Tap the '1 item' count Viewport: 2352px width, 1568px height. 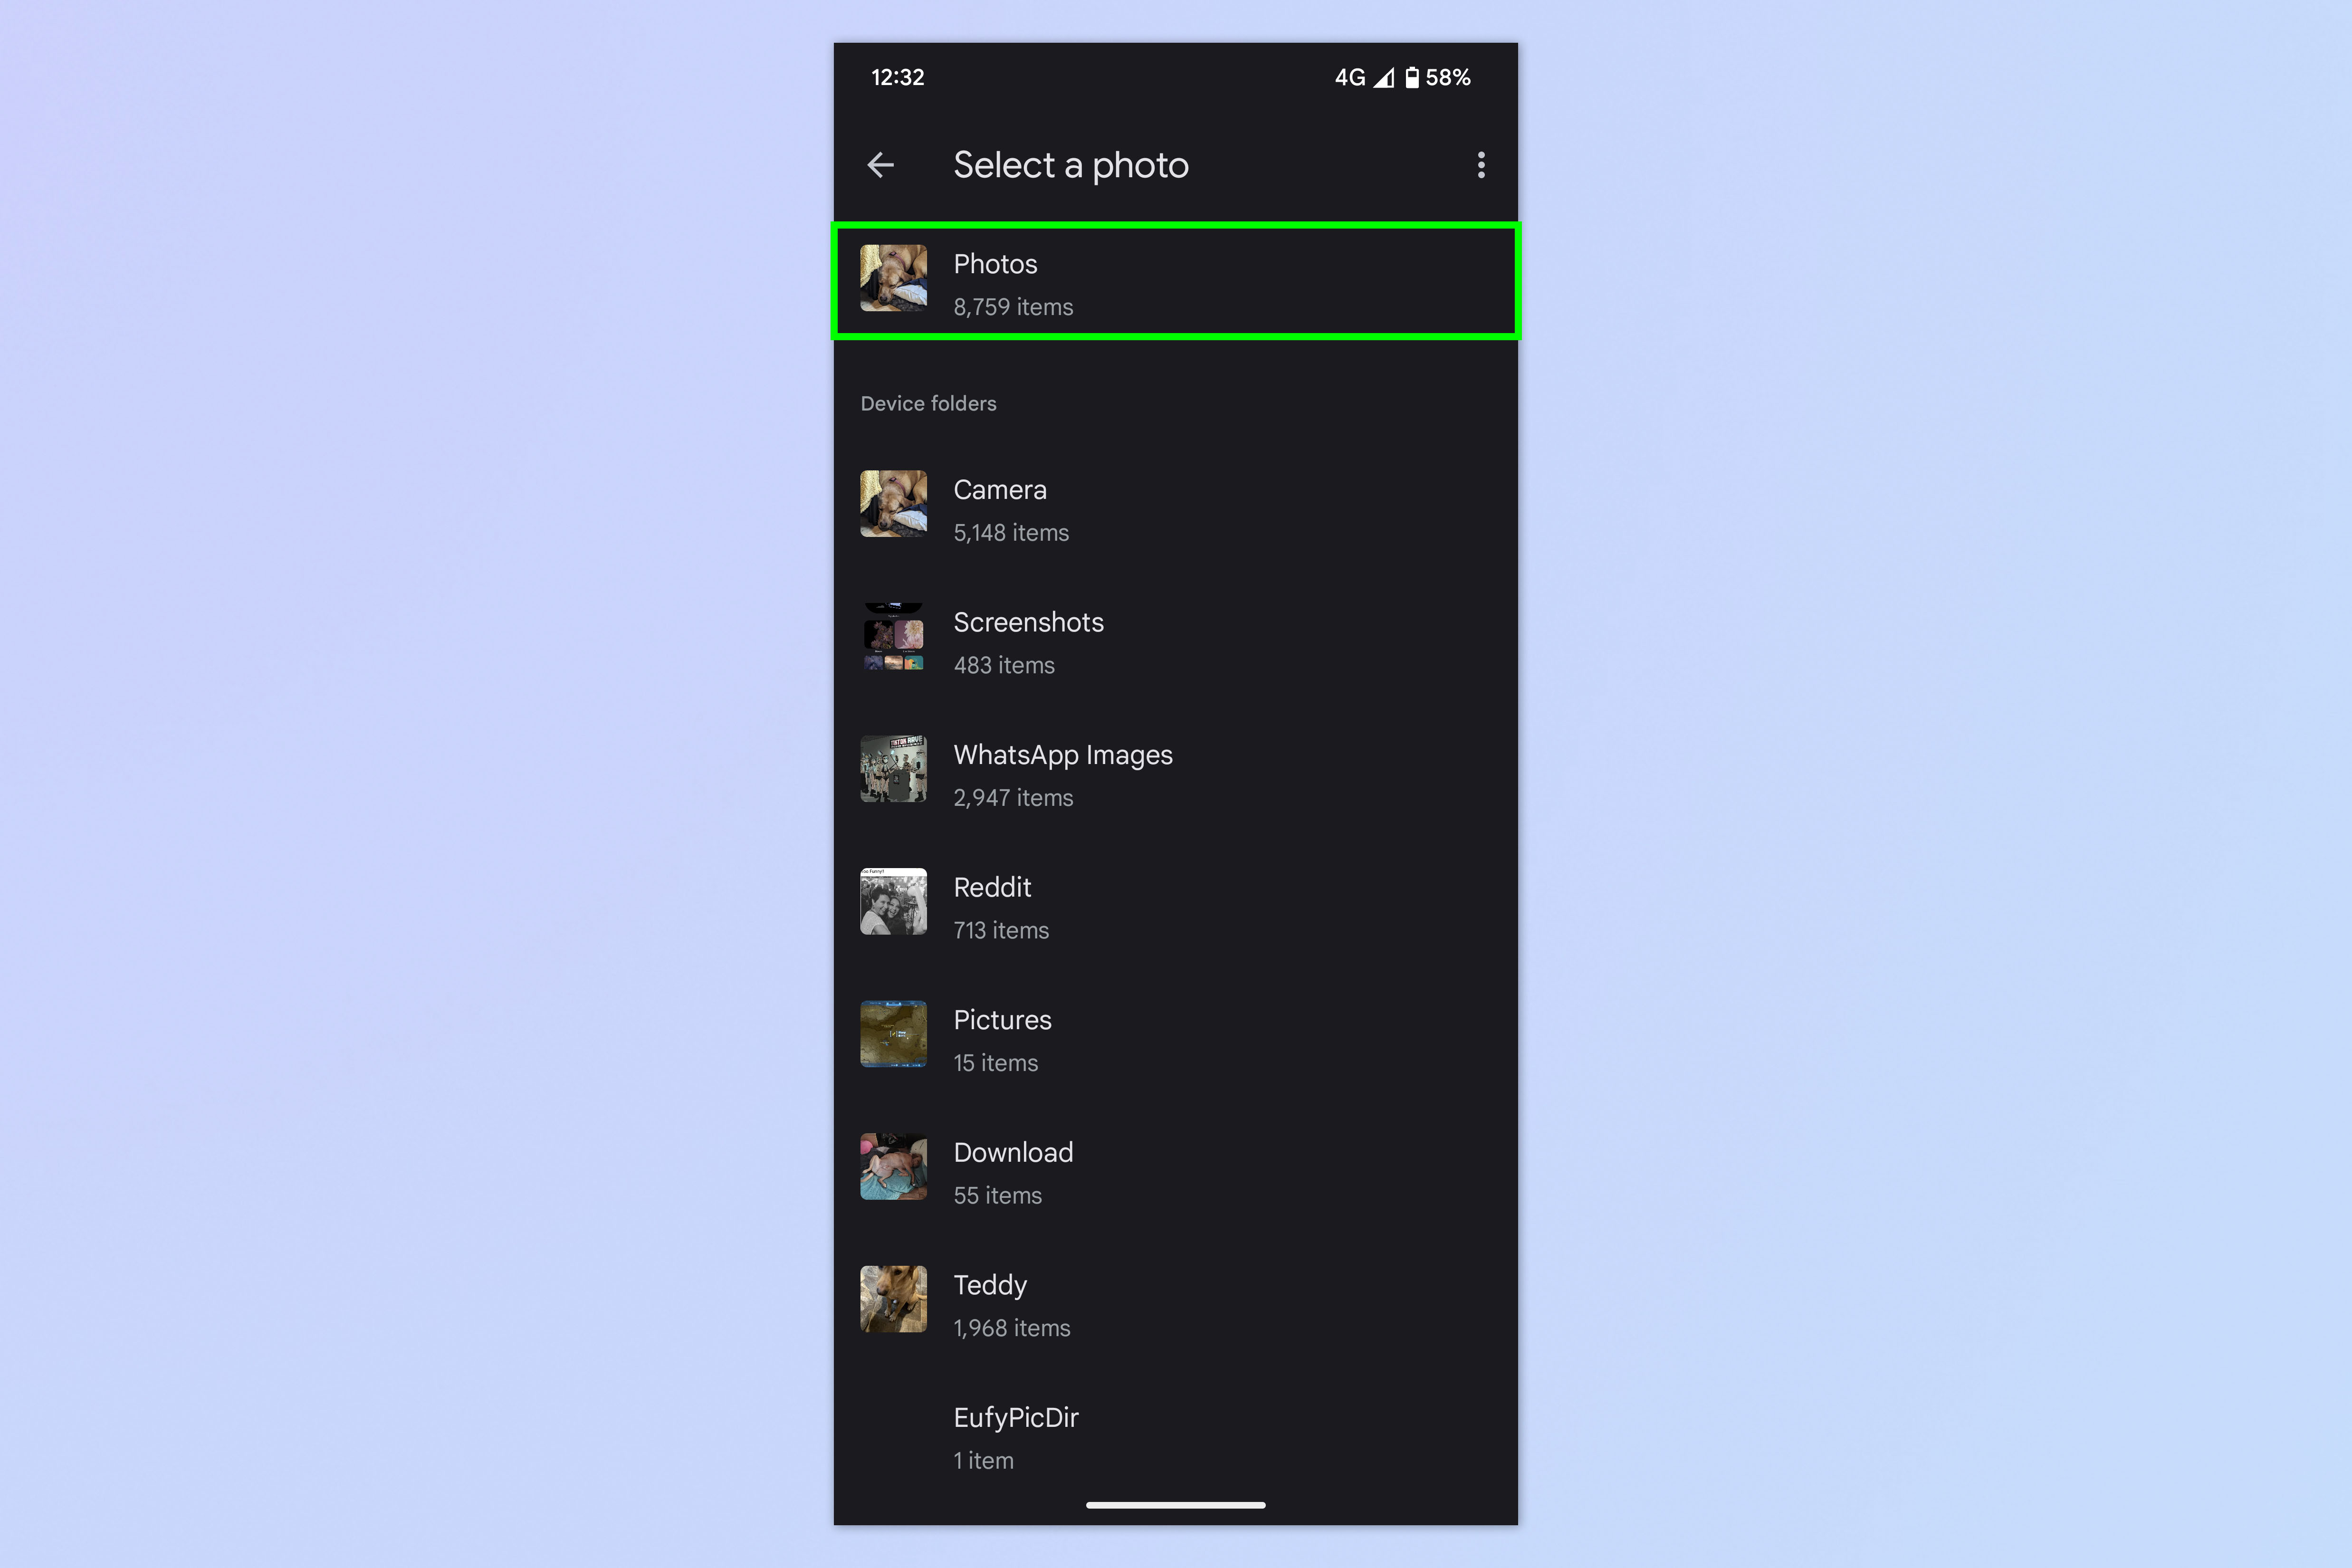click(983, 1461)
